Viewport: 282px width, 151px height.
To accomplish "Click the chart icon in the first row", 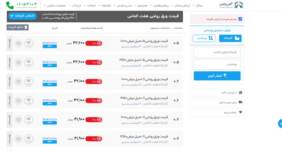I will tap(28, 43).
